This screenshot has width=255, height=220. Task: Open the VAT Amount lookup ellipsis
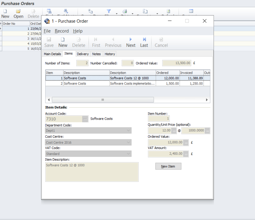pyautogui.click(x=186, y=154)
